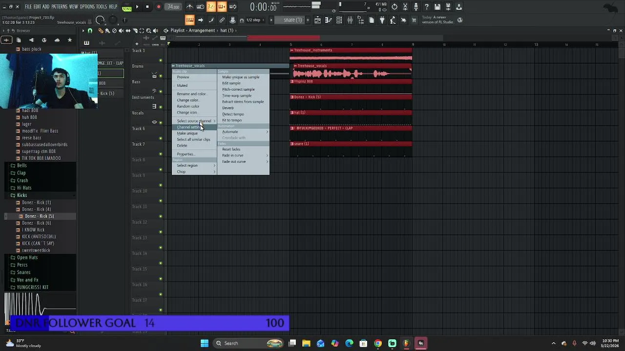Open the Plugin picker plug icon
The width and height of the screenshot is (625, 351).
pyautogui.click(x=382, y=20)
